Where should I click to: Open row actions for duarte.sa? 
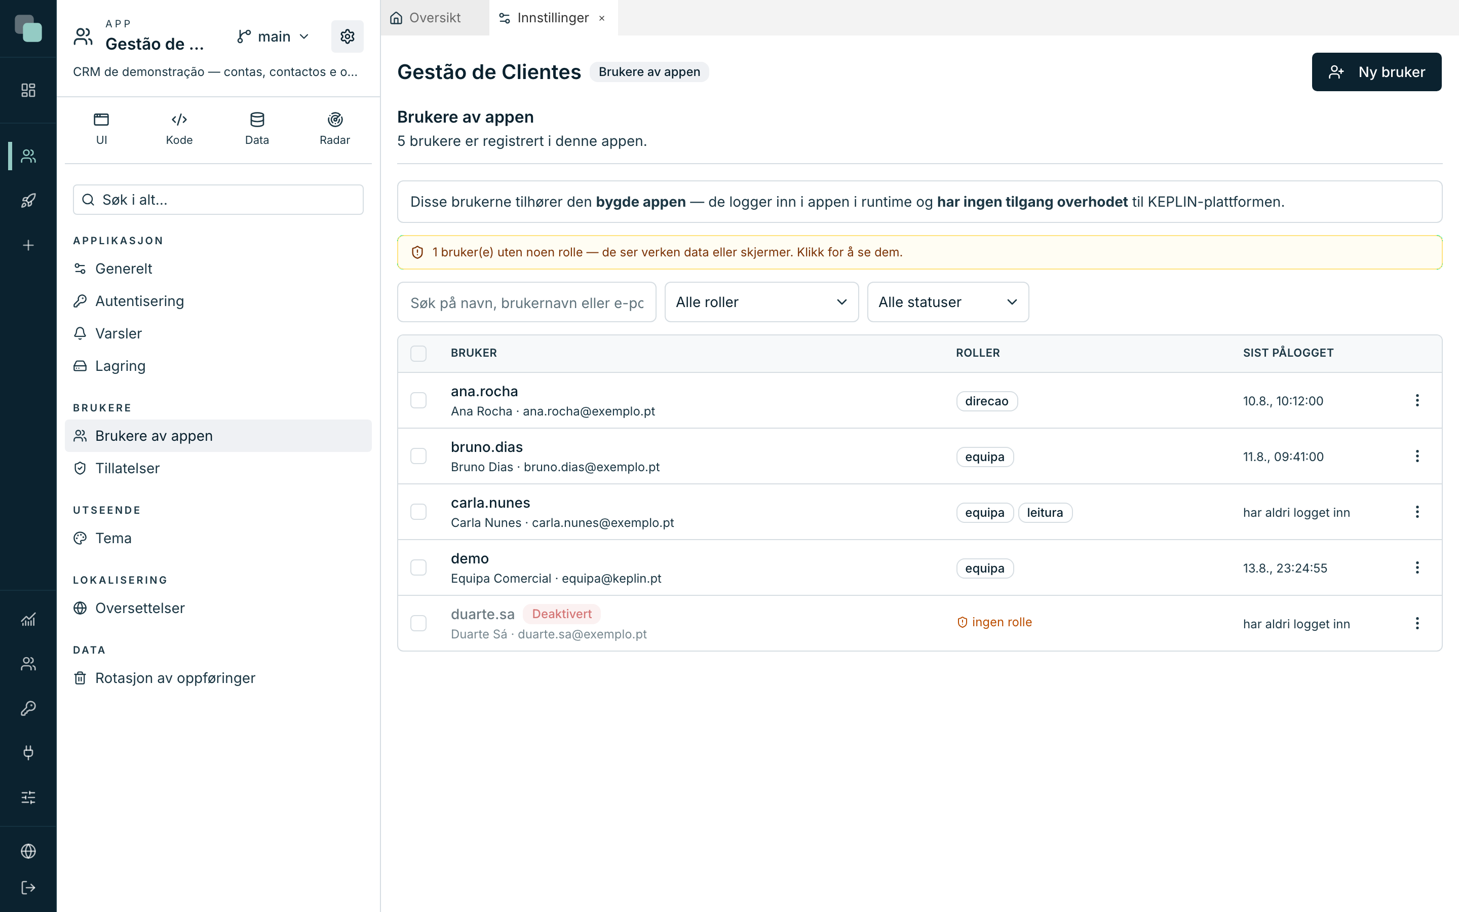1417,624
